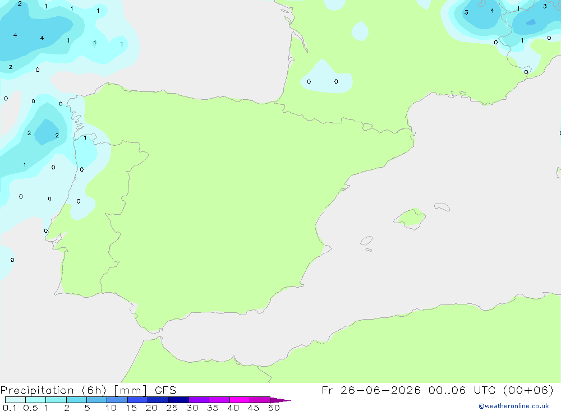Click the legend value "45"

coord(254,408)
